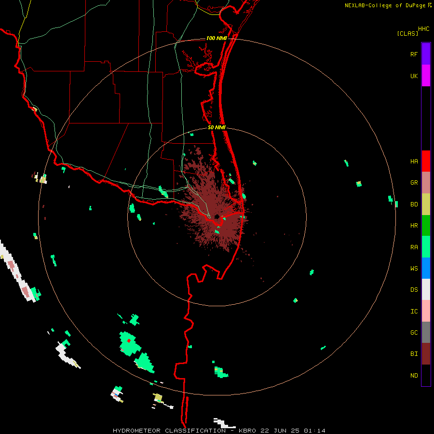The image size is (434, 434).
Task: Click the KBRO station identifier
Action: click(247, 431)
